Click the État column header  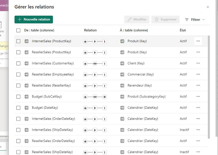tap(183, 30)
